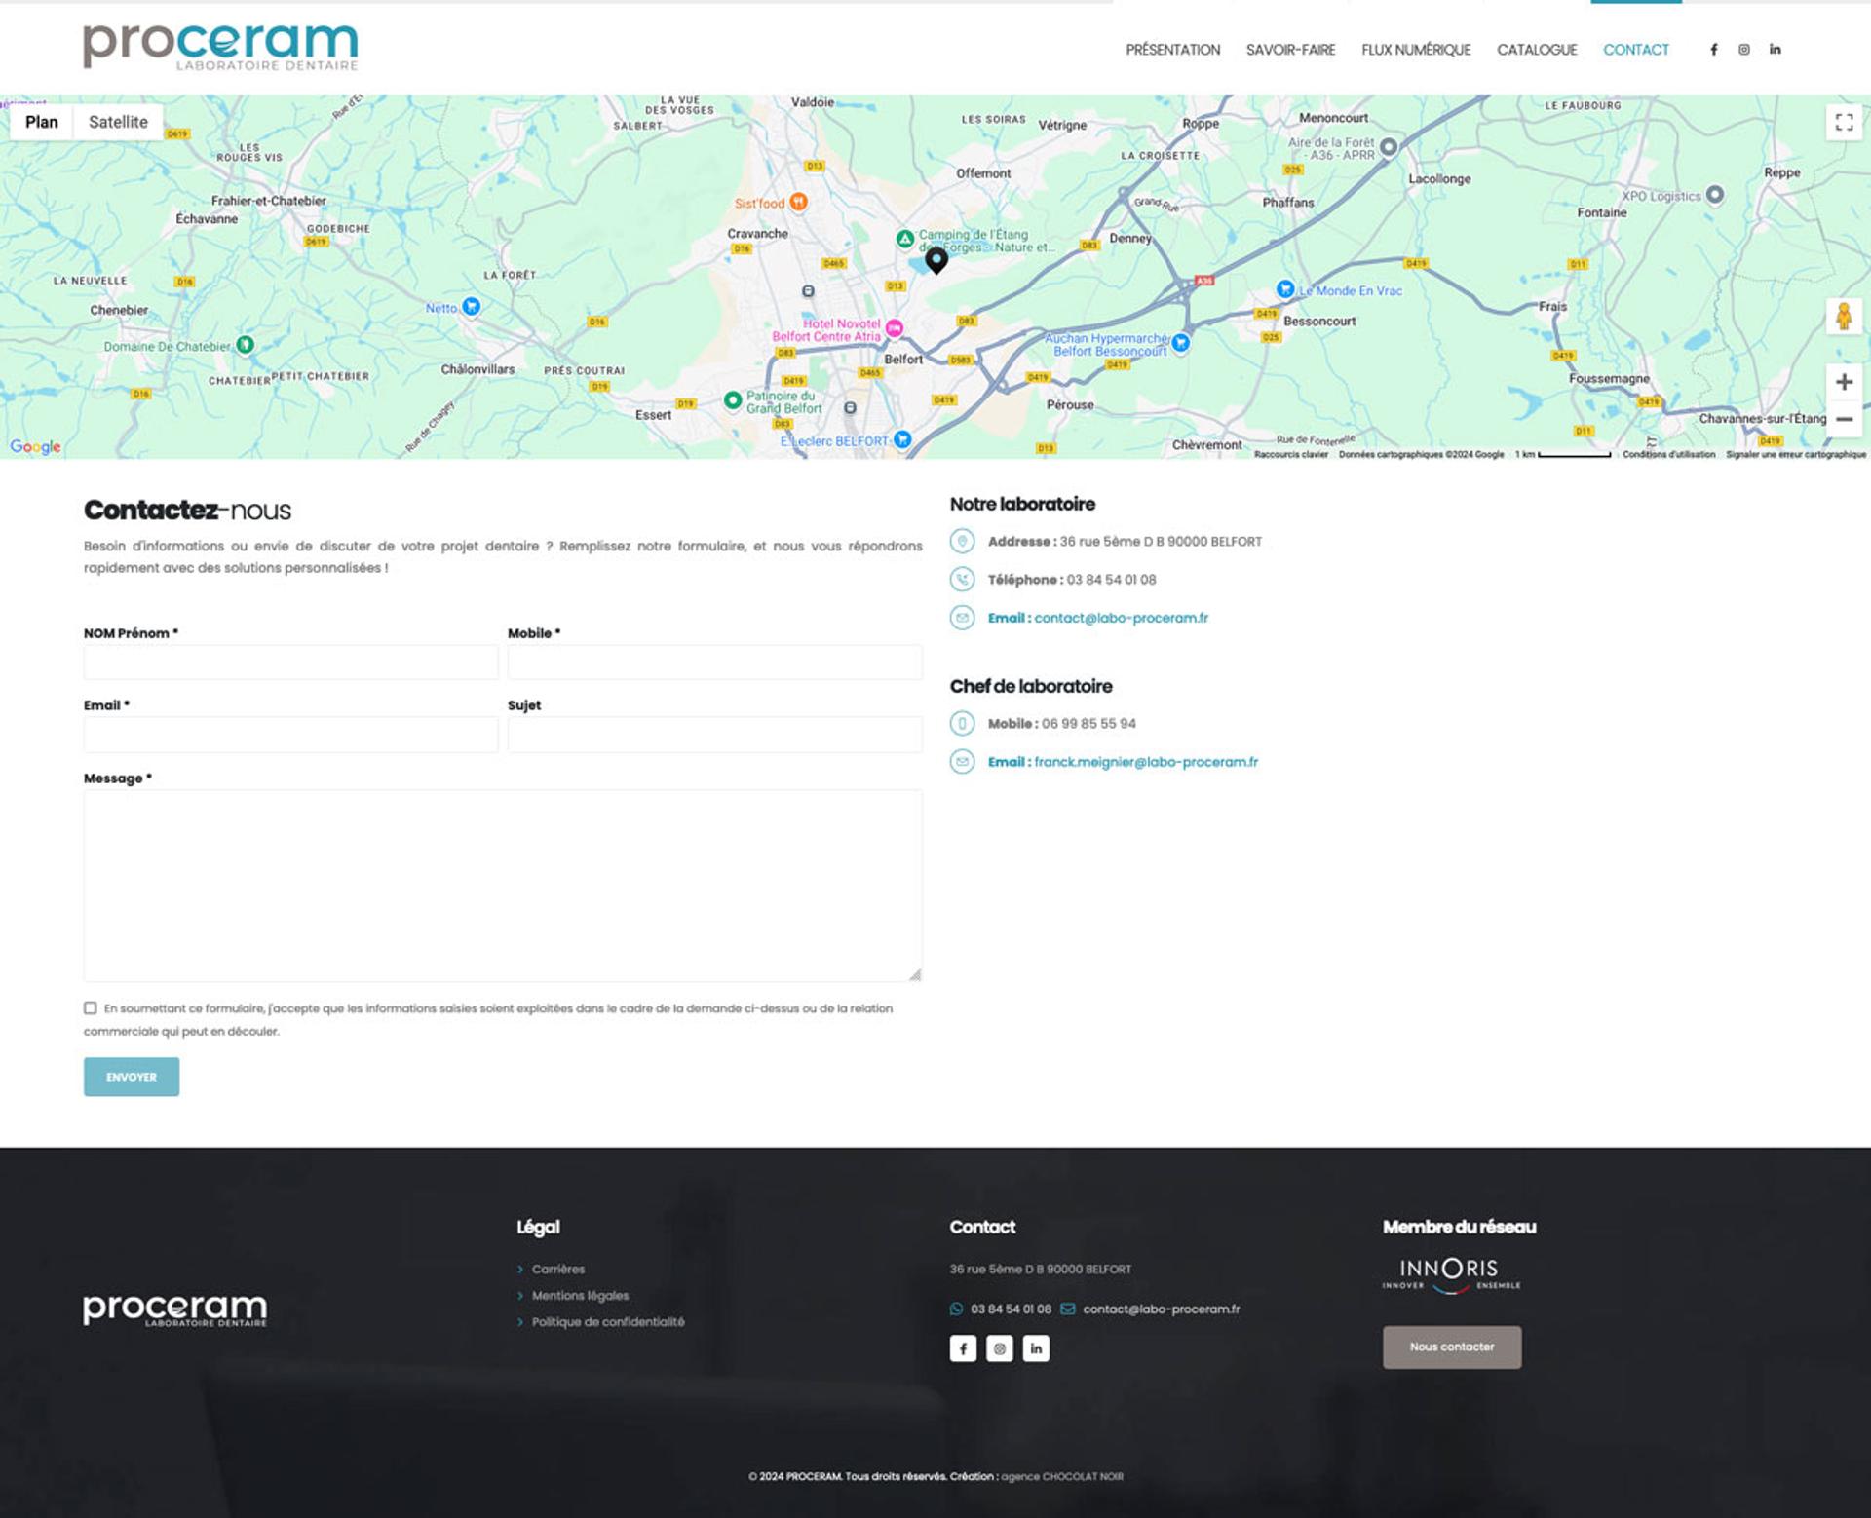Image resolution: width=1871 pixels, height=1518 pixels.
Task: Click the Proceram header logo
Action: (x=220, y=47)
